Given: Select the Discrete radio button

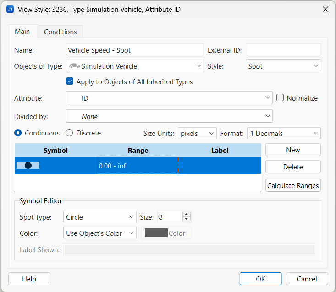Looking at the screenshot, I should [69, 133].
